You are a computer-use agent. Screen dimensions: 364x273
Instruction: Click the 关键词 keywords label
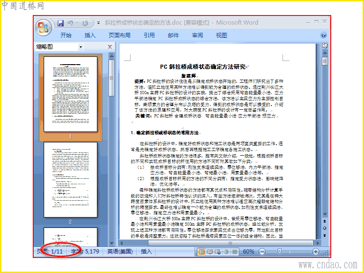pos(144,116)
